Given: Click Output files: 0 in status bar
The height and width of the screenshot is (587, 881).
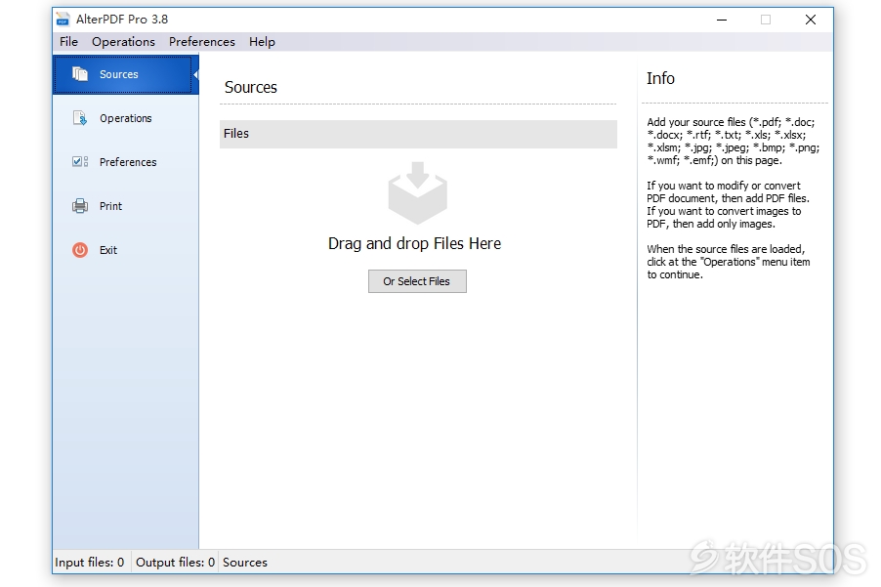Looking at the screenshot, I should (x=175, y=562).
